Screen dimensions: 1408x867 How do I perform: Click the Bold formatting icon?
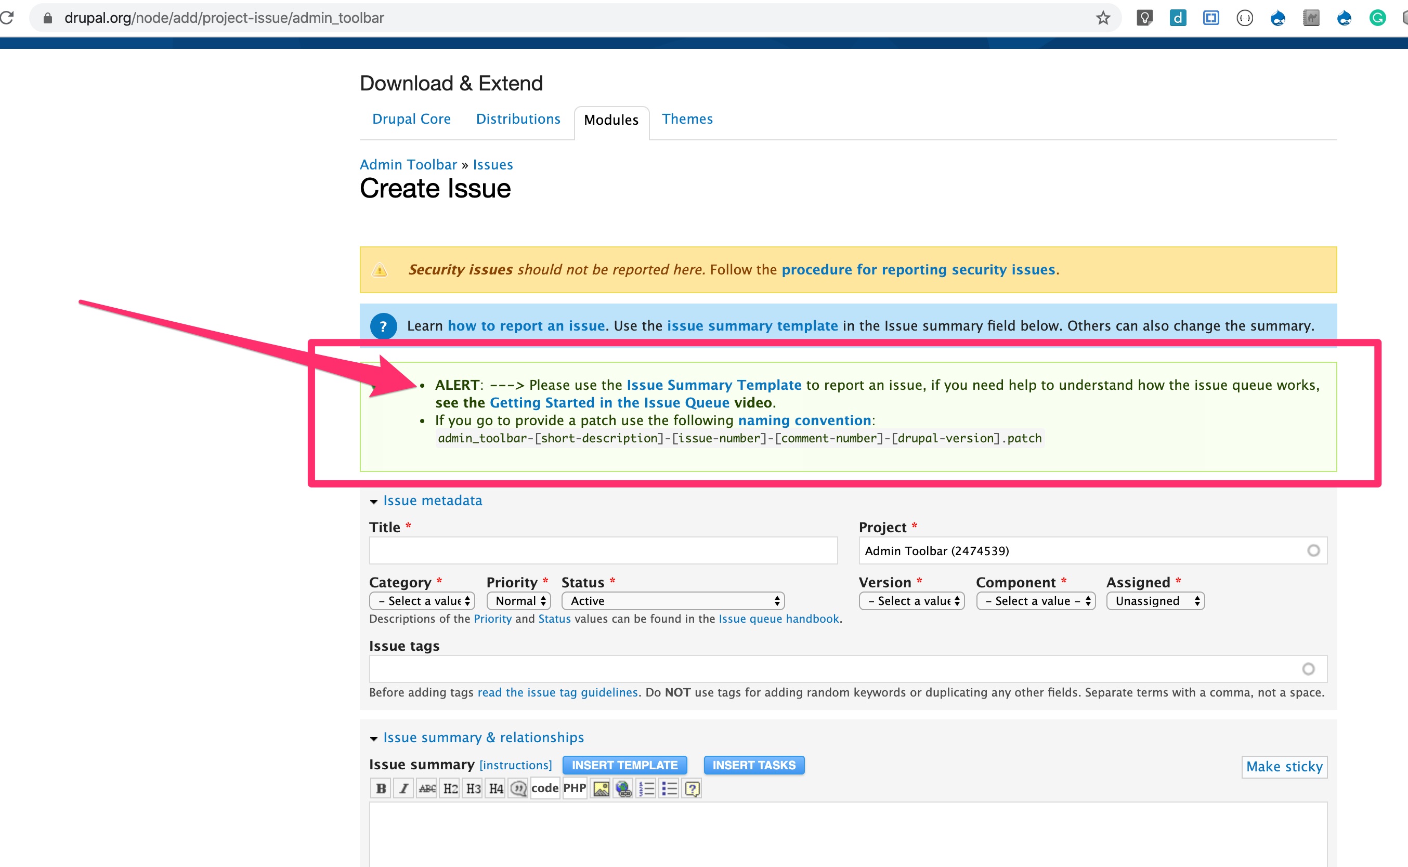coord(381,789)
